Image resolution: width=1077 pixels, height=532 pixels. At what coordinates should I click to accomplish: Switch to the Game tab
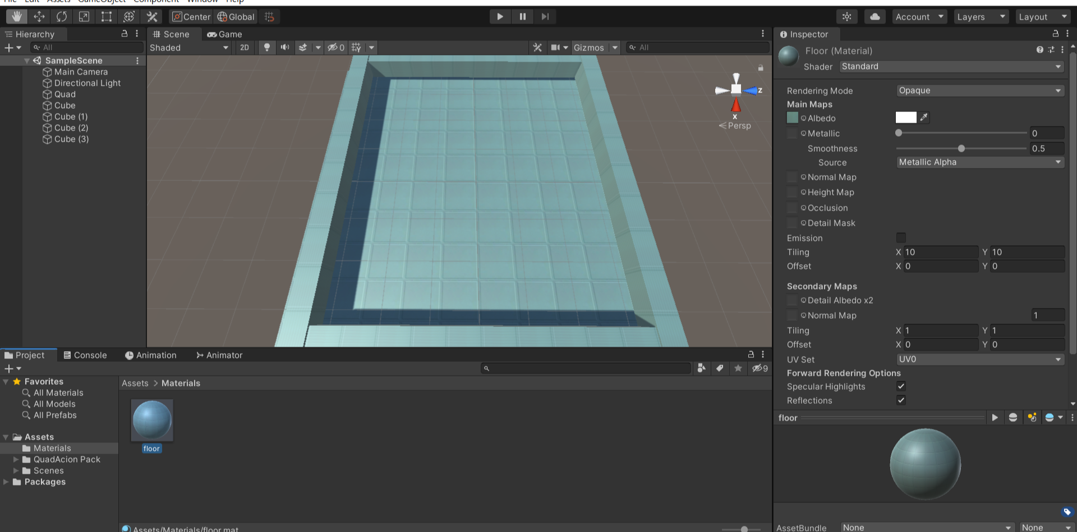[224, 34]
